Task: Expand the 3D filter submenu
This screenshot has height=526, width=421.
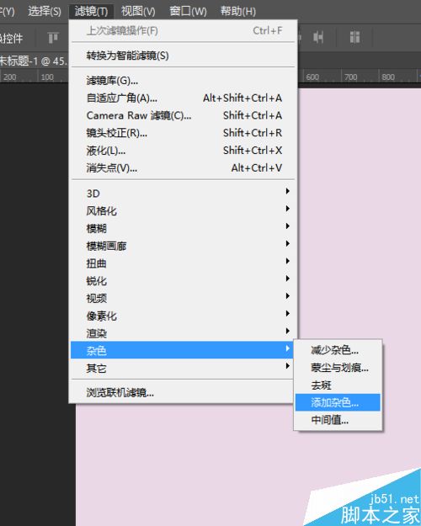Action: tap(183, 194)
